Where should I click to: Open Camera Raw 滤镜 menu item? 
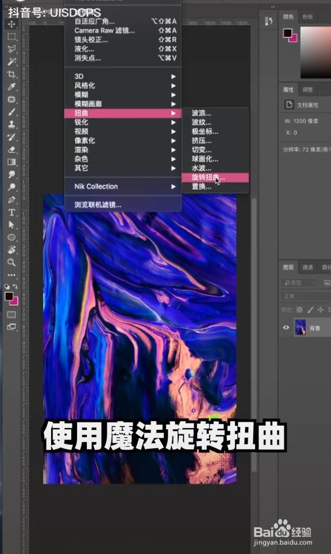123,30
